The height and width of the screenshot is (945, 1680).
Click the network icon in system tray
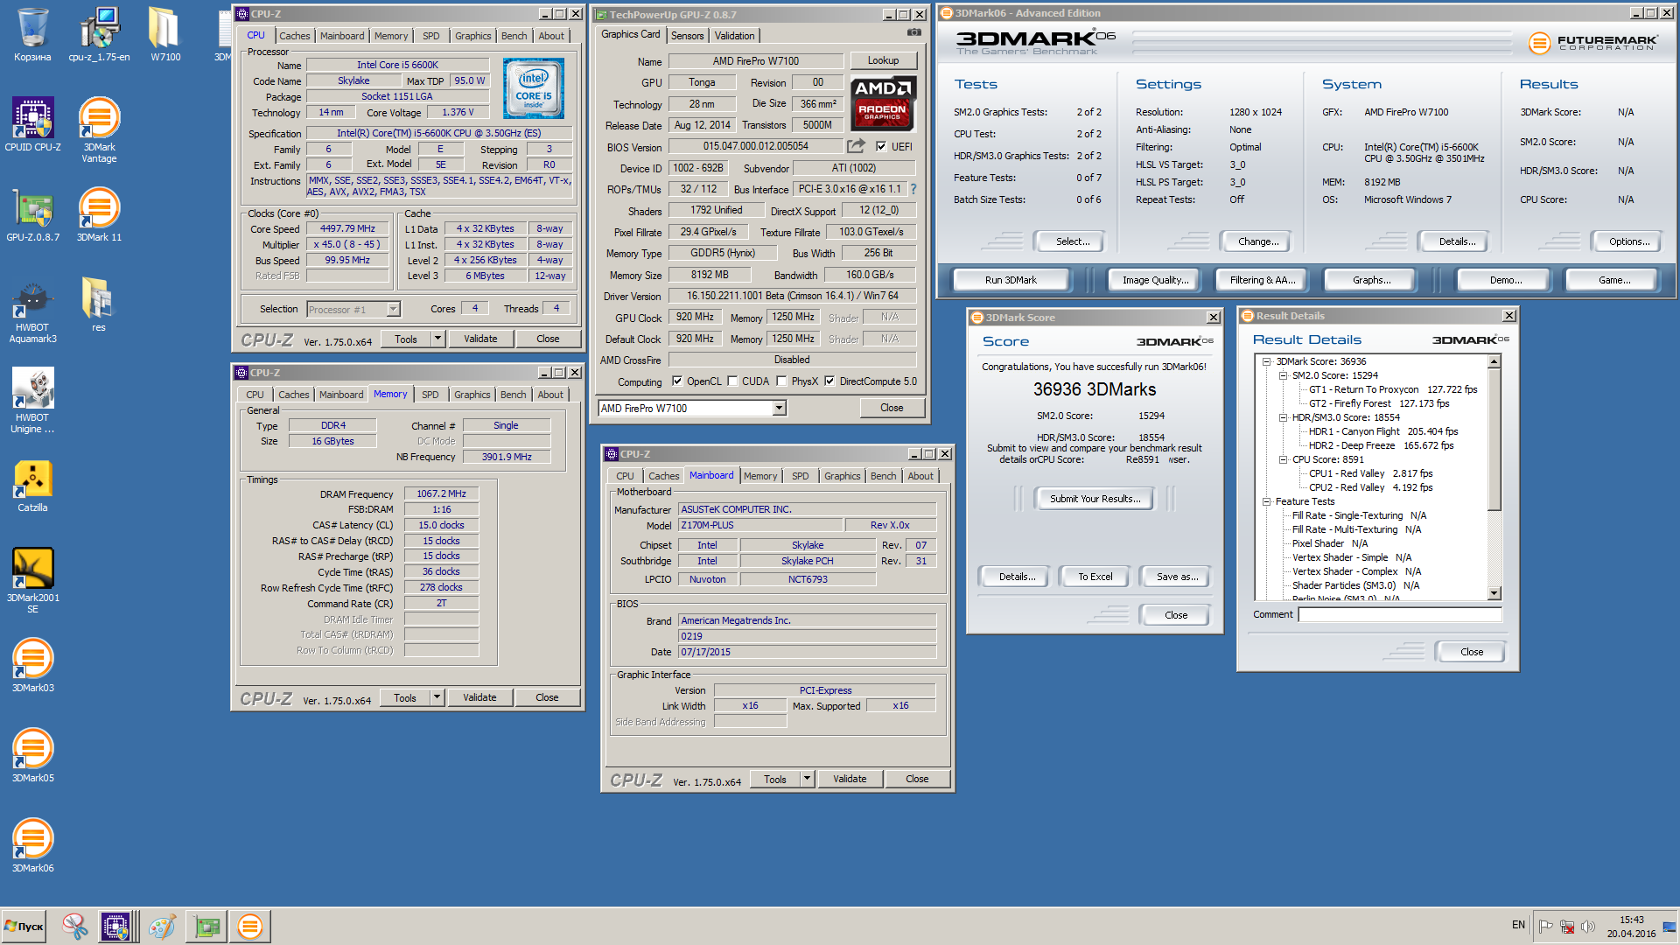[x=1567, y=927]
